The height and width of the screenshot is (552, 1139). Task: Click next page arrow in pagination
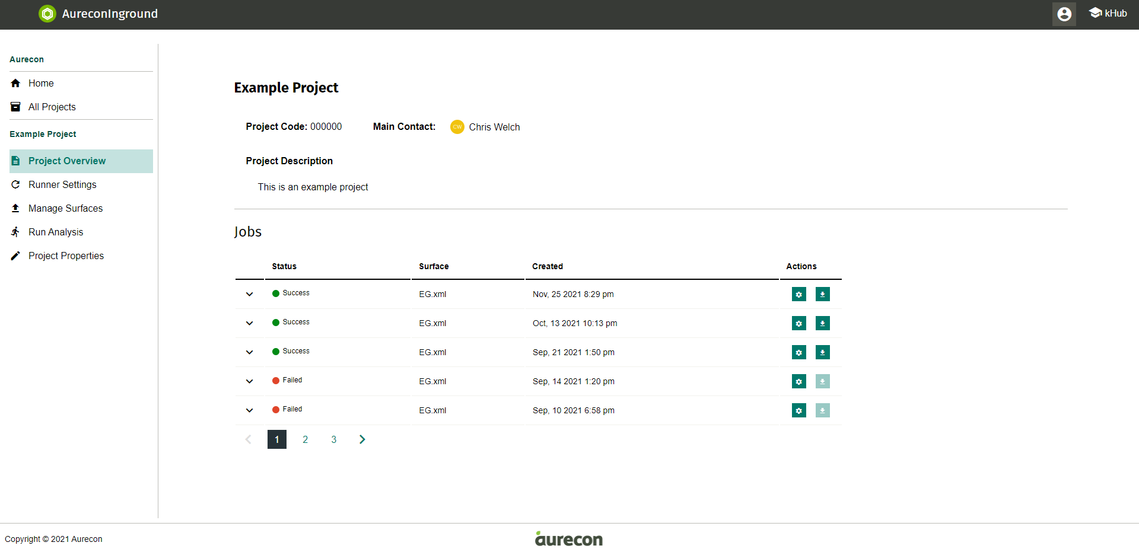coord(362,439)
